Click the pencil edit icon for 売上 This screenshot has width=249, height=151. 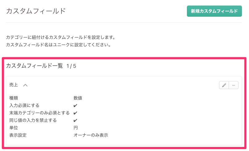tap(224, 85)
